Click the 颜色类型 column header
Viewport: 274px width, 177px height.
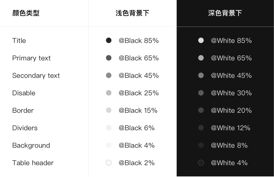(26, 13)
